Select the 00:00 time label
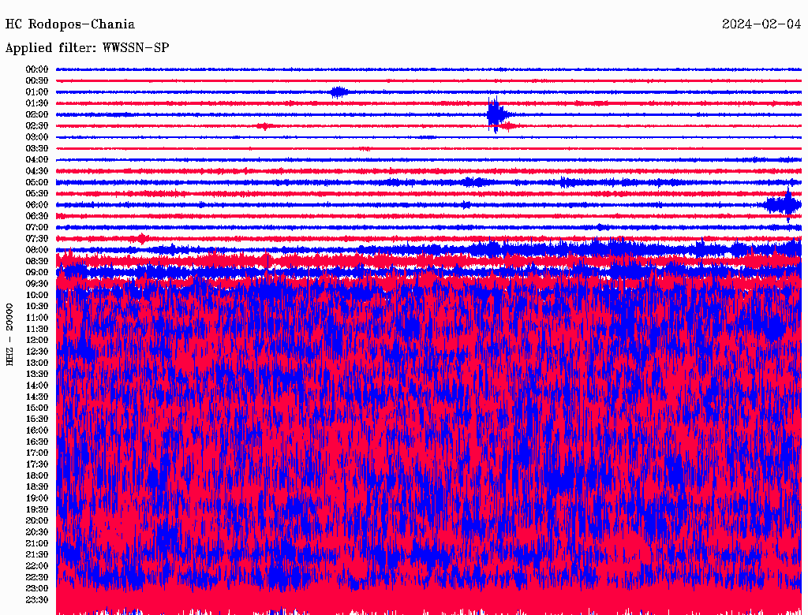Viewport: 808px width, 615px height. click(37, 69)
